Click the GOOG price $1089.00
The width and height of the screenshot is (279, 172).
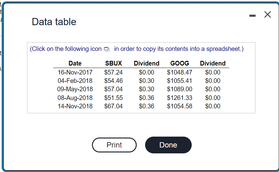[180, 89]
